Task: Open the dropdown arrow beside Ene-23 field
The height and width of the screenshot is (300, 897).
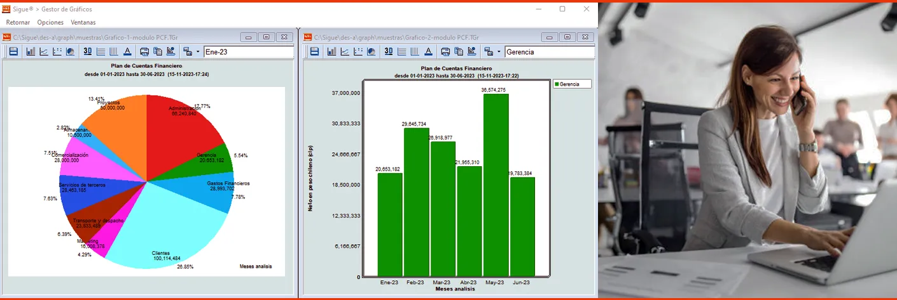Action: point(198,51)
